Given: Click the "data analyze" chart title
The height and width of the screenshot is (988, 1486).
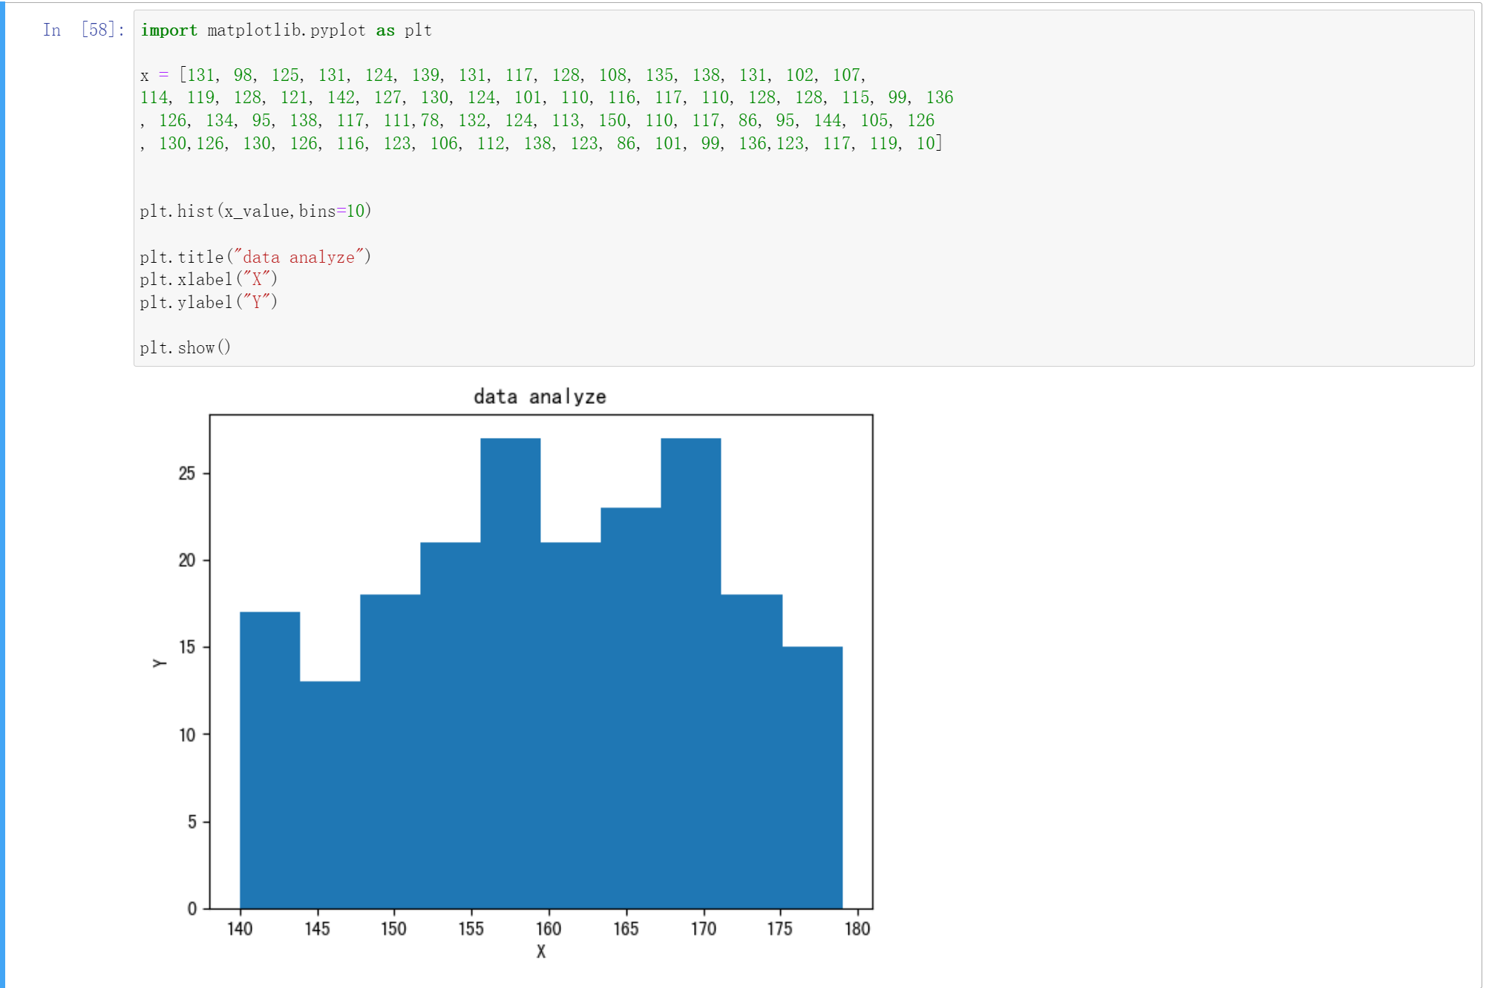Looking at the screenshot, I should 540,397.
